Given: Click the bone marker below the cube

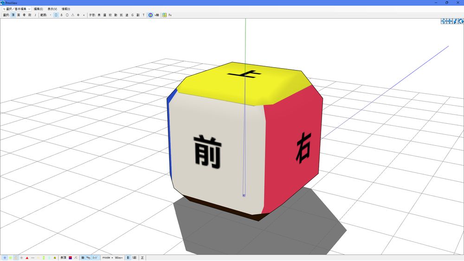Looking at the screenshot, I should point(244,195).
